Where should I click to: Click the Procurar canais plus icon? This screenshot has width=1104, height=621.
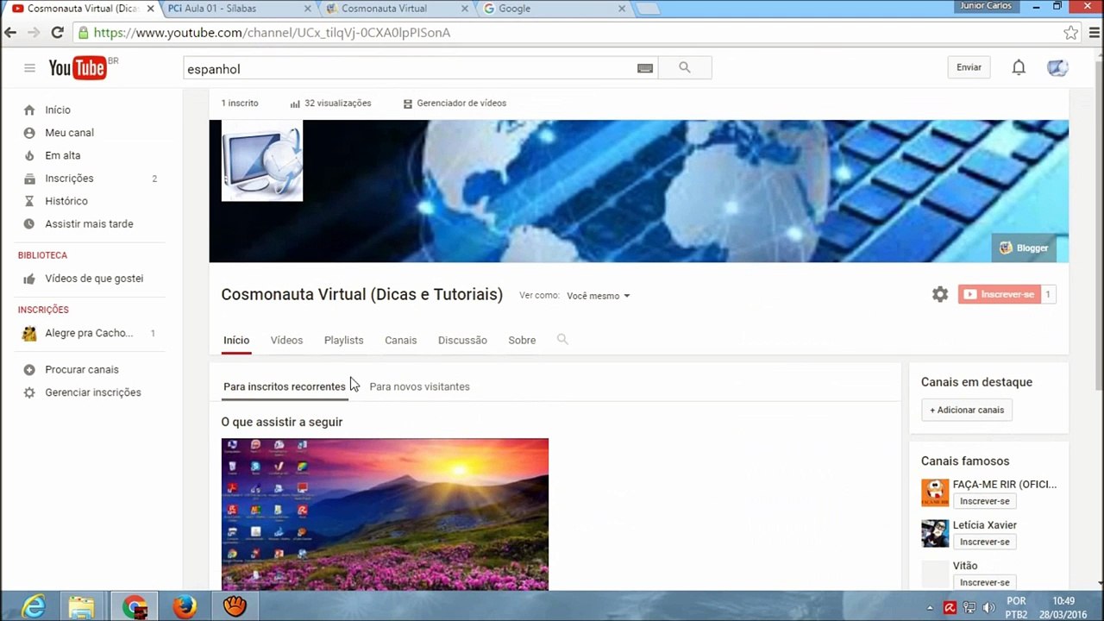point(29,369)
